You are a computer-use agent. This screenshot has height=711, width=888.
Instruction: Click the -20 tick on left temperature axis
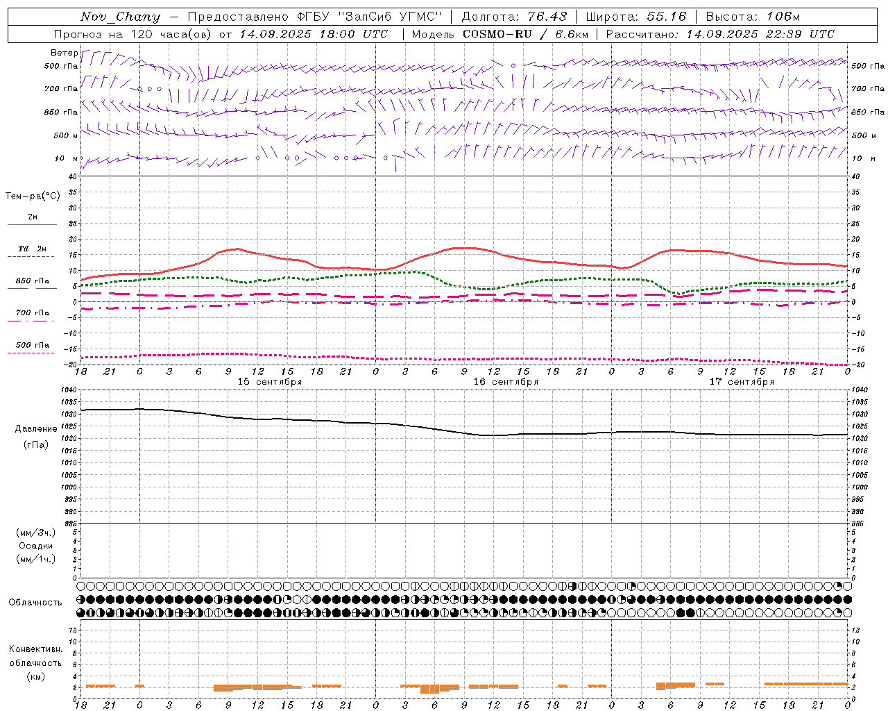[x=71, y=365]
